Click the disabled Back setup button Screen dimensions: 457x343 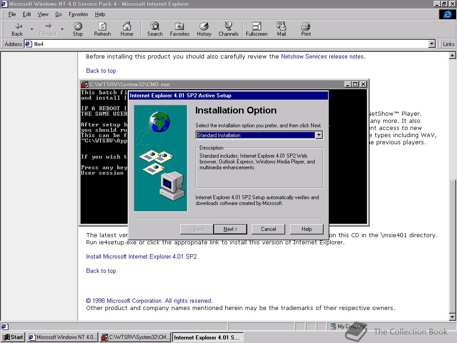pyautogui.click(x=197, y=229)
